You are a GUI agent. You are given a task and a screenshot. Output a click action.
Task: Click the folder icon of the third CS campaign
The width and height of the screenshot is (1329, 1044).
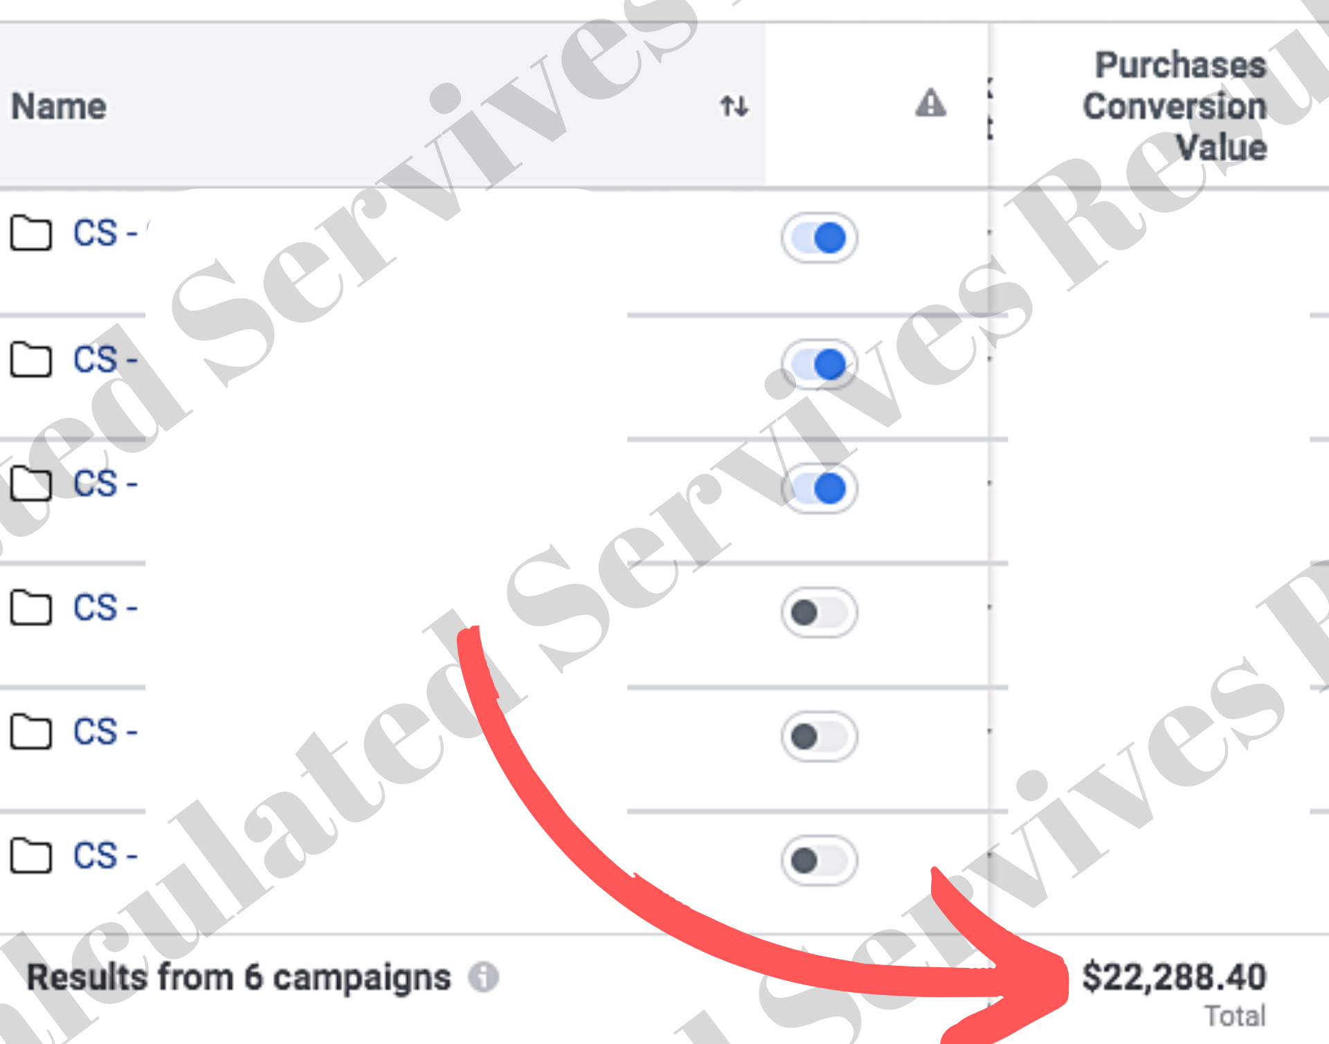[30, 483]
